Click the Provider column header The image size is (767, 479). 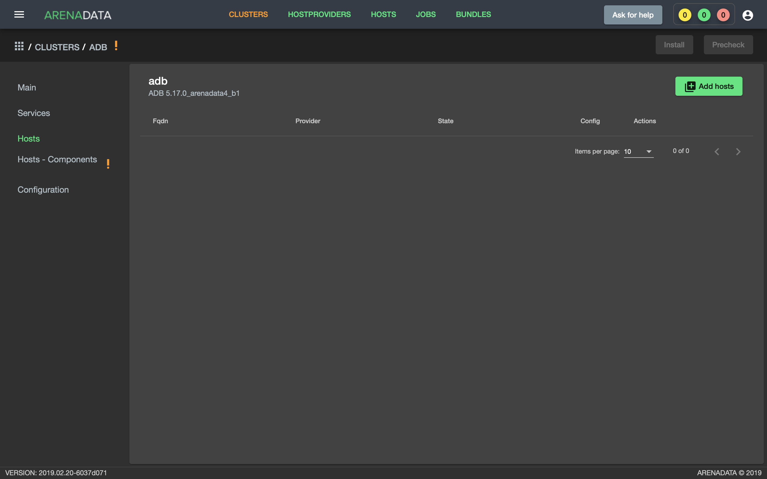click(x=308, y=121)
